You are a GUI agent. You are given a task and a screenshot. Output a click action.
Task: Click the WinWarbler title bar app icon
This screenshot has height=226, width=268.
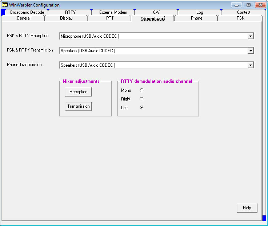pos(5,5)
